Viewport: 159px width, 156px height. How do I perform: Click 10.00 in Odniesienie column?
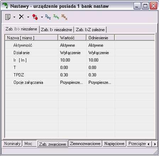click(x=93, y=60)
